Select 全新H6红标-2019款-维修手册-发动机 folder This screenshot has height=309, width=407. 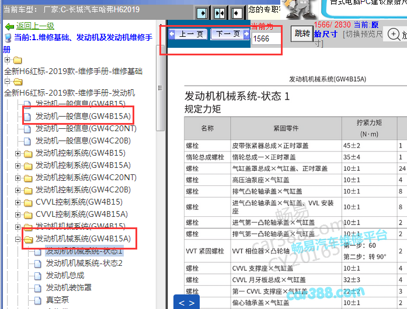(69, 93)
